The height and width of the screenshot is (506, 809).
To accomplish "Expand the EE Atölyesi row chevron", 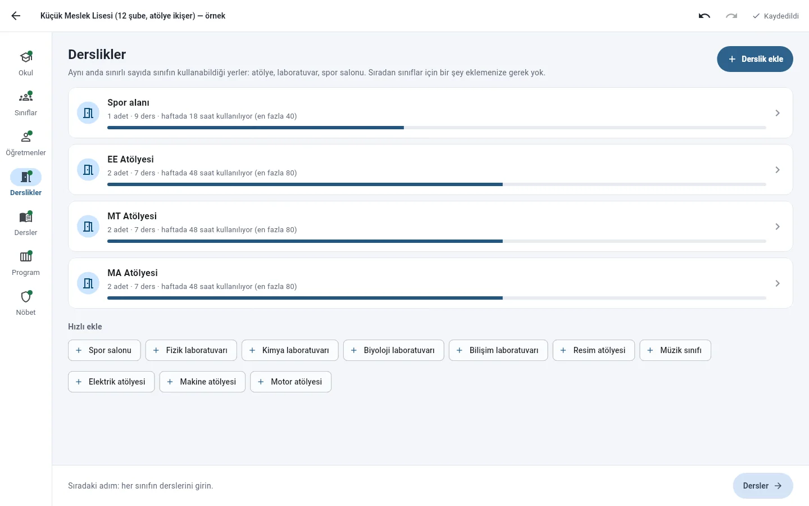I will 778,170.
